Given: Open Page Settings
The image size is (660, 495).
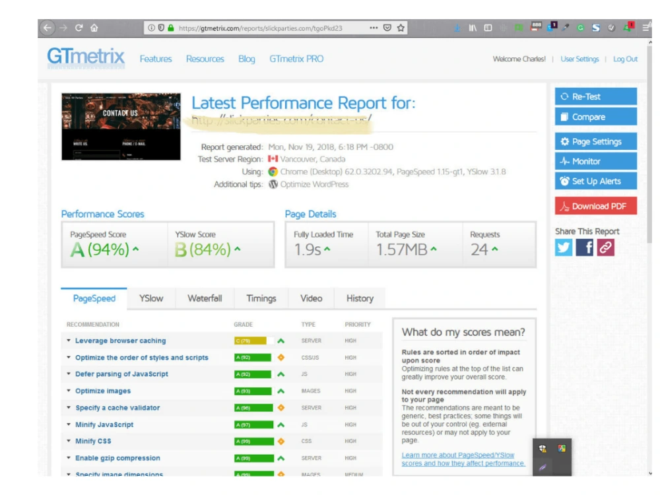Looking at the screenshot, I should pyautogui.click(x=595, y=141).
